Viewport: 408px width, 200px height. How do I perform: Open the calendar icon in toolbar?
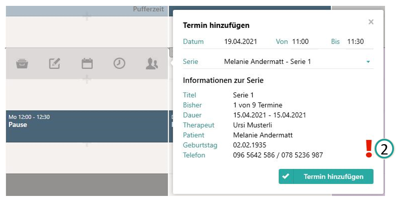click(x=87, y=64)
